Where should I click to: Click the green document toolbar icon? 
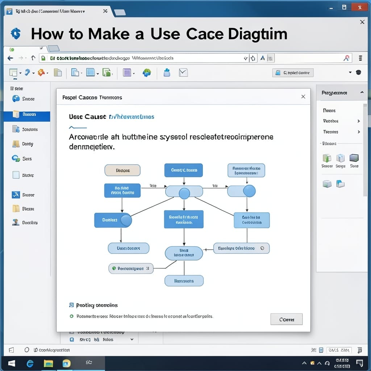click(x=107, y=72)
